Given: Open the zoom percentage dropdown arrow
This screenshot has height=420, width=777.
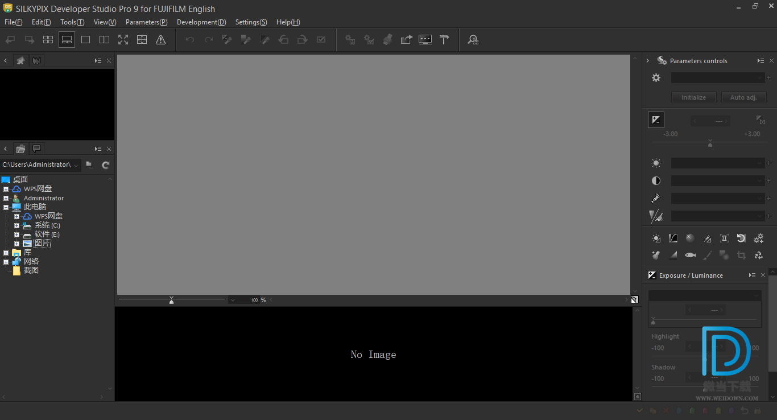Looking at the screenshot, I should click(233, 300).
